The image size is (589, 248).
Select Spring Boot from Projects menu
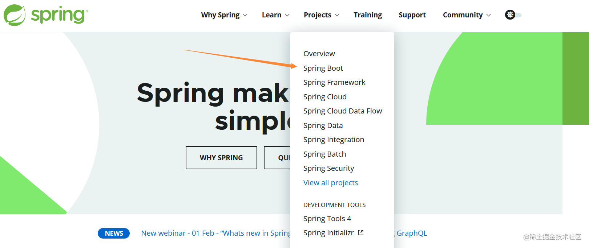tap(323, 68)
